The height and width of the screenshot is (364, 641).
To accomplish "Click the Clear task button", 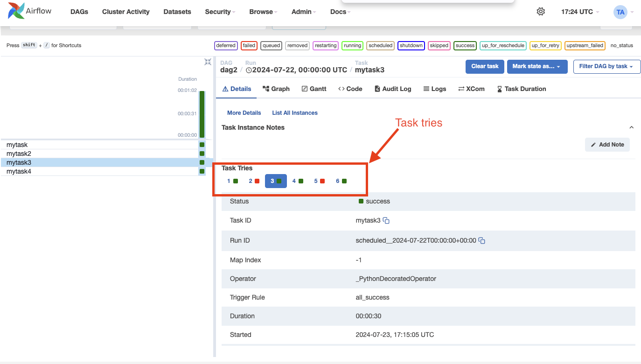I will coord(485,67).
